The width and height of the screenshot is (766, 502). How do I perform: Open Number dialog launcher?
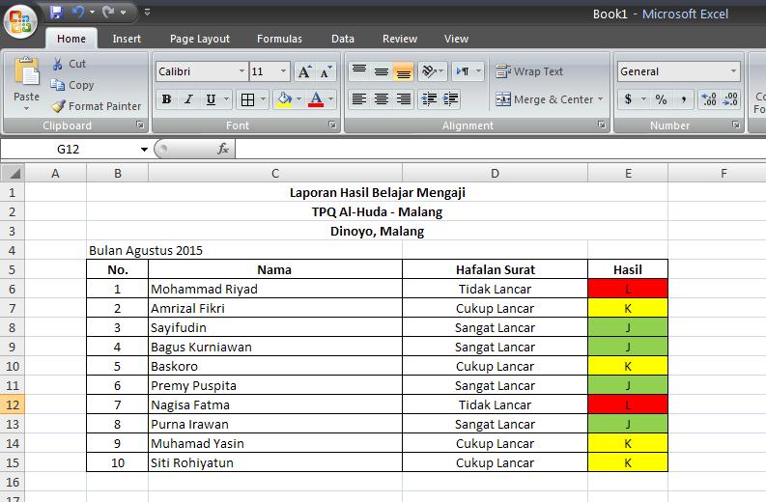(736, 125)
